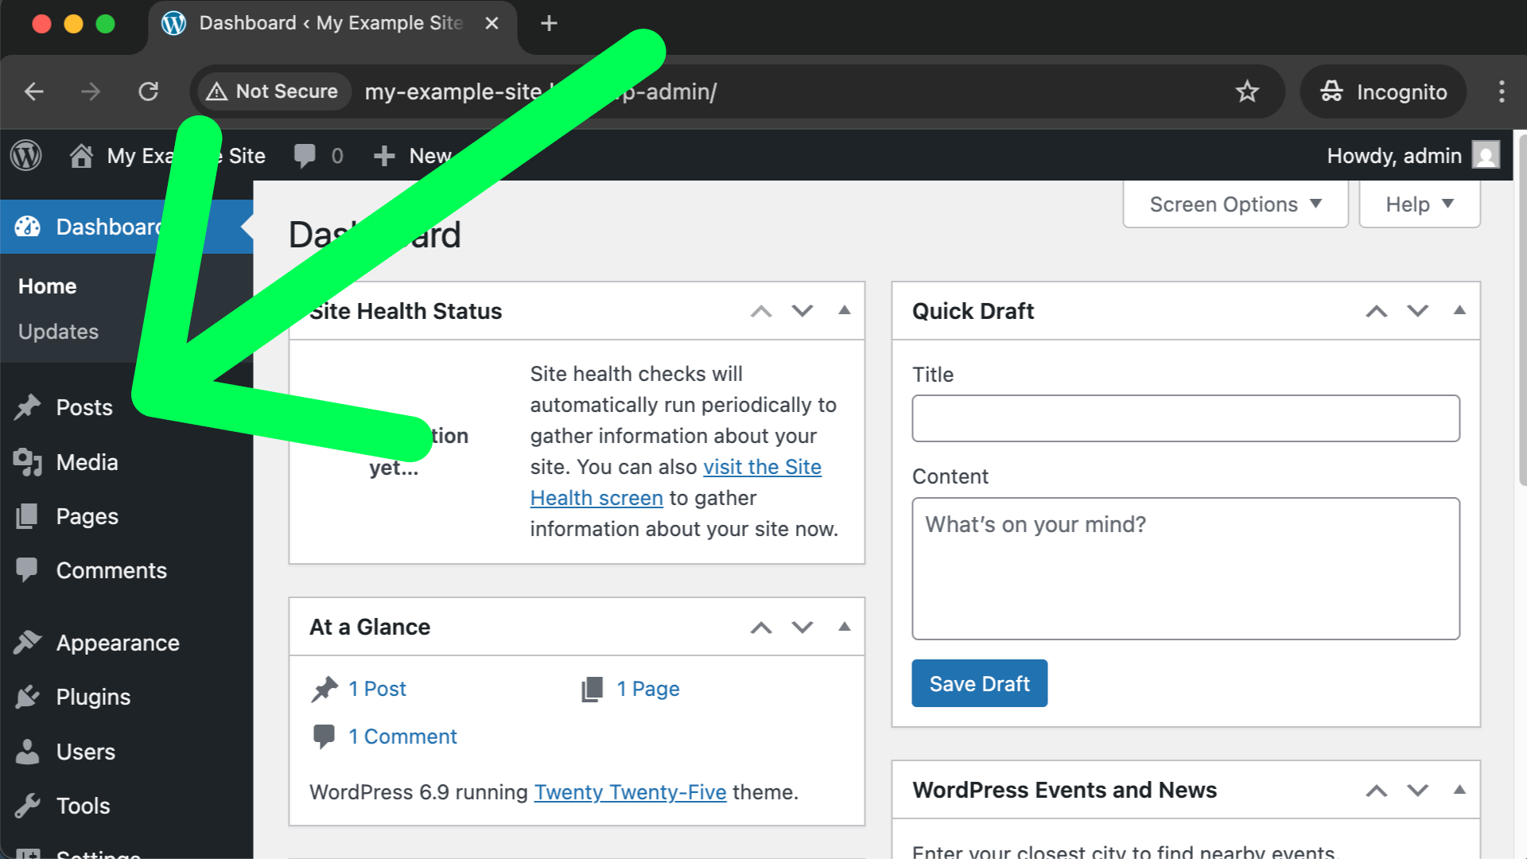Click admin avatar next to Howdy

pos(1485,155)
